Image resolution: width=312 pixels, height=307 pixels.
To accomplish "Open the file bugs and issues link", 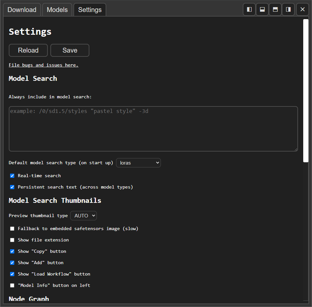I will tap(44, 65).
